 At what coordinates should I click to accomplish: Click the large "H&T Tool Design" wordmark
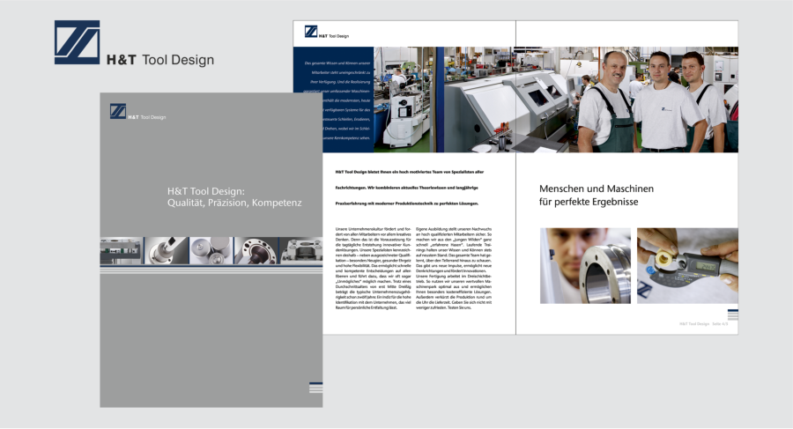click(x=160, y=60)
